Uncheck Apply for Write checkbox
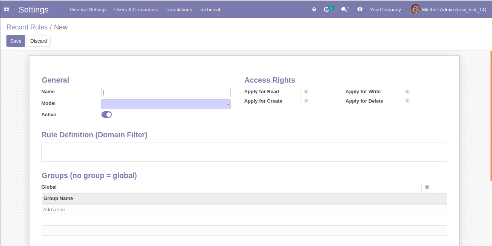This screenshot has width=492, height=246. 407,92
